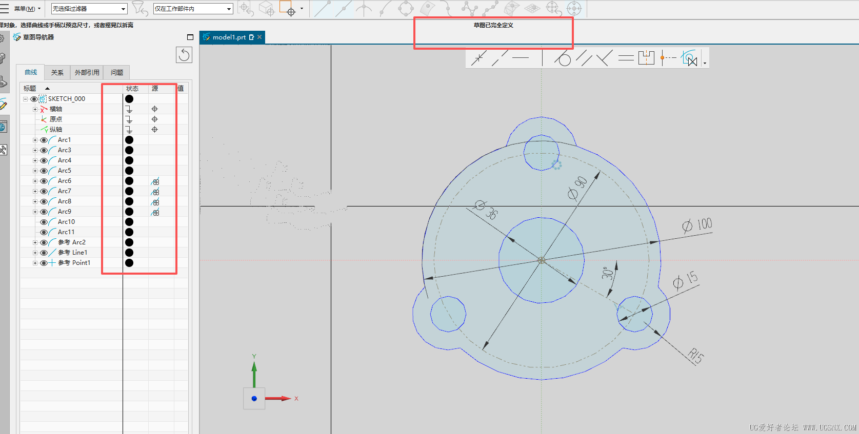The width and height of the screenshot is (859, 434).
Task: Click the circled crosshair point constructor icon
Action: (x=574, y=8)
